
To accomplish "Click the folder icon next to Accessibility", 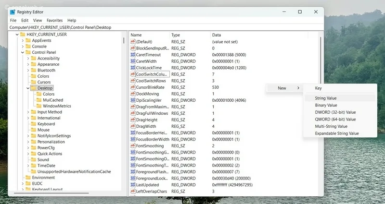I will tap(33, 58).
